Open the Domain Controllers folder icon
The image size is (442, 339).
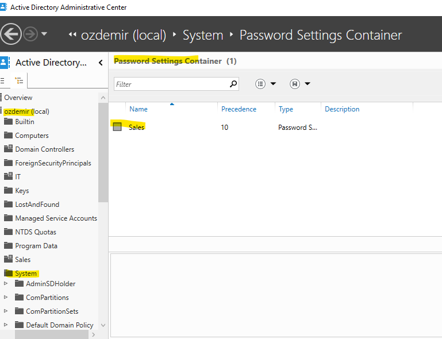pyautogui.click(x=8, y=149)
